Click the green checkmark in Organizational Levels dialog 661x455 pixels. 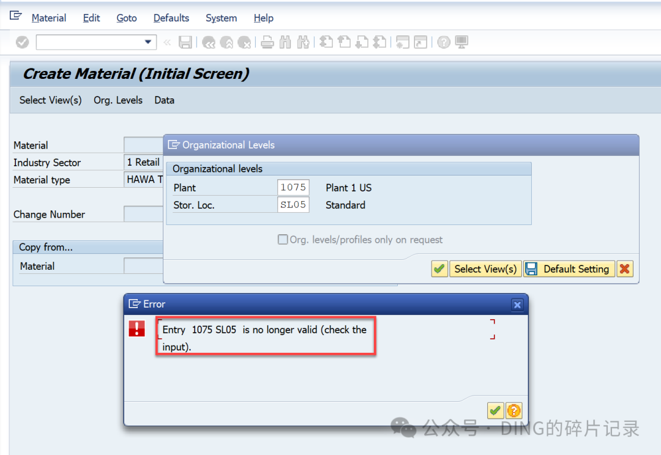click(439, 269)
